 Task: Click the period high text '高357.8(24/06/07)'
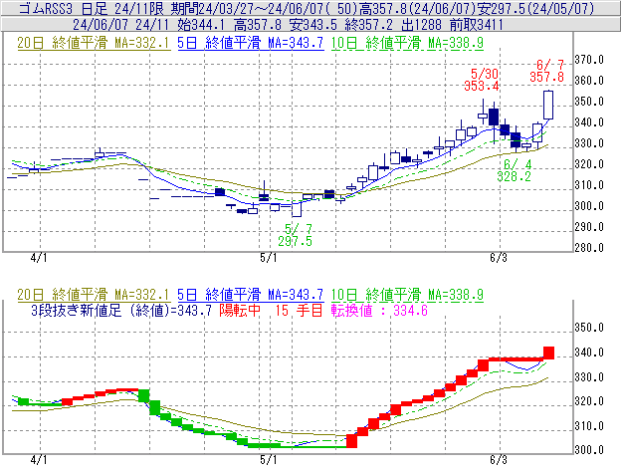coord(417,8)
